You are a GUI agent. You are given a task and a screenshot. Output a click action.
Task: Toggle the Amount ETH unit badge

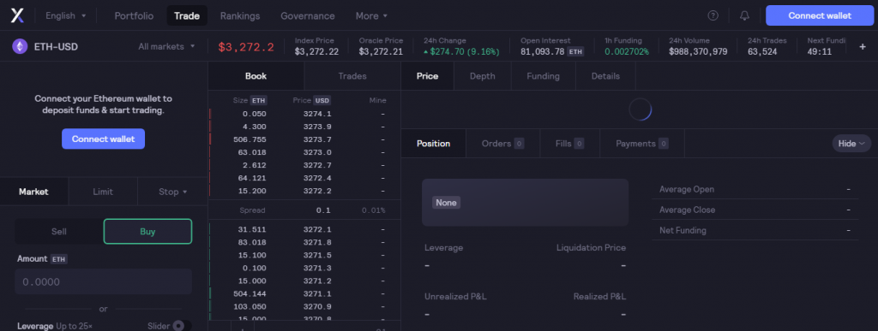coord(59,259)
